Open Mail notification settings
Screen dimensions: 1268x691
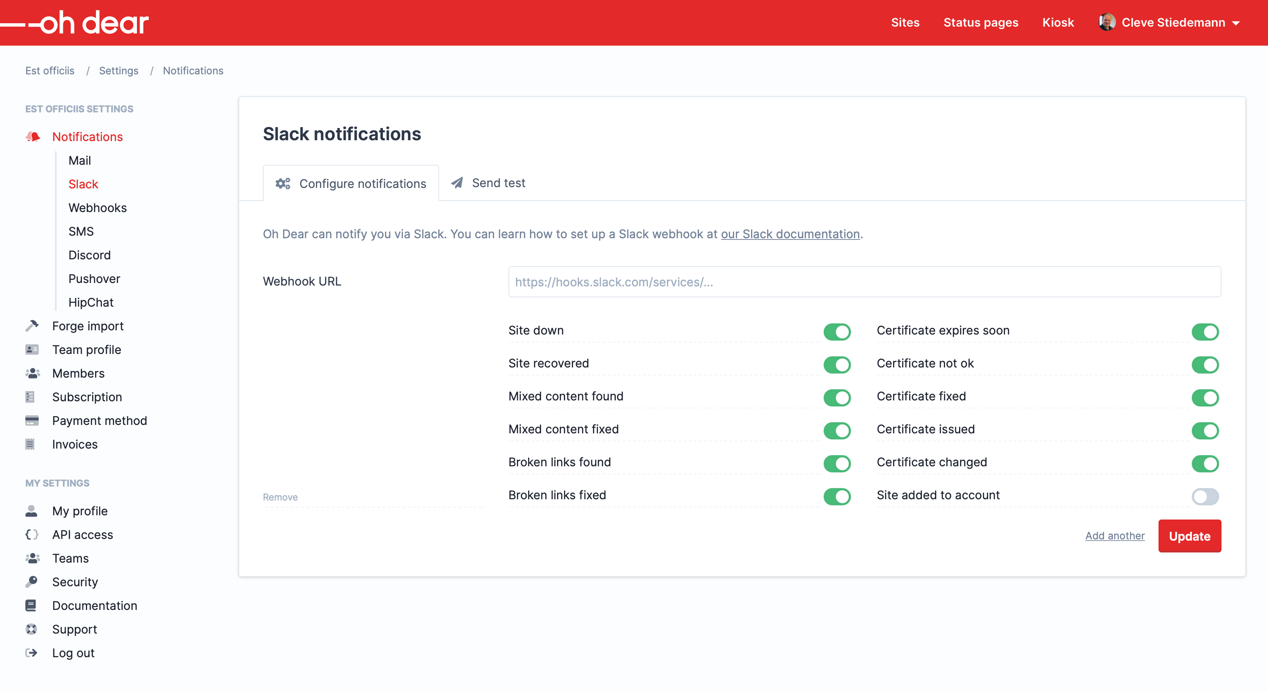pos(80,161)
